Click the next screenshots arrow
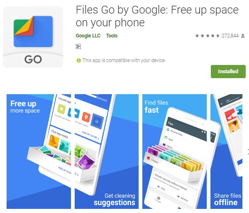Viewport: 249px width, 213px height. pyautogui.click(x=248, y=152)
